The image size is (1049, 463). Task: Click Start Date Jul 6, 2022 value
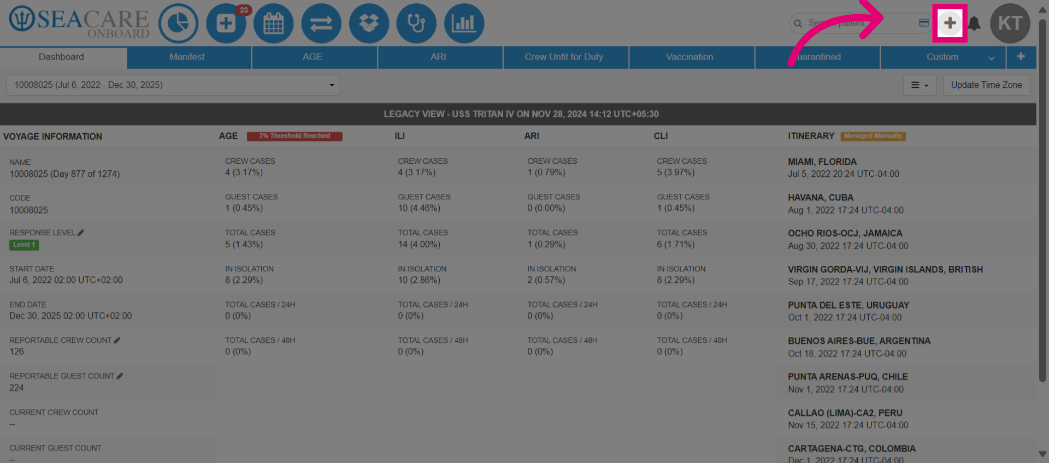coord(66,280)
